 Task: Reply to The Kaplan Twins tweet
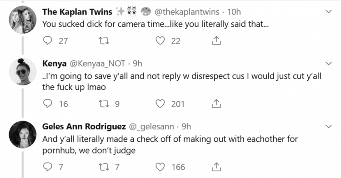click(48, 40)
